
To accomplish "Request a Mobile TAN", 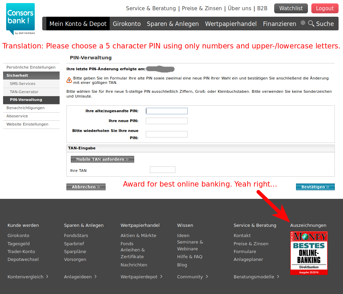I will coord(102,159).
